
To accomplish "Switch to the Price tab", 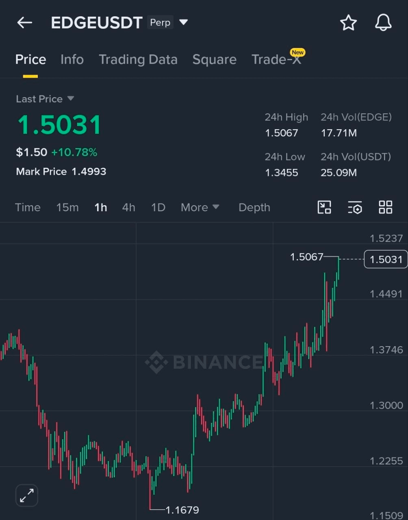I will [30, 60].
